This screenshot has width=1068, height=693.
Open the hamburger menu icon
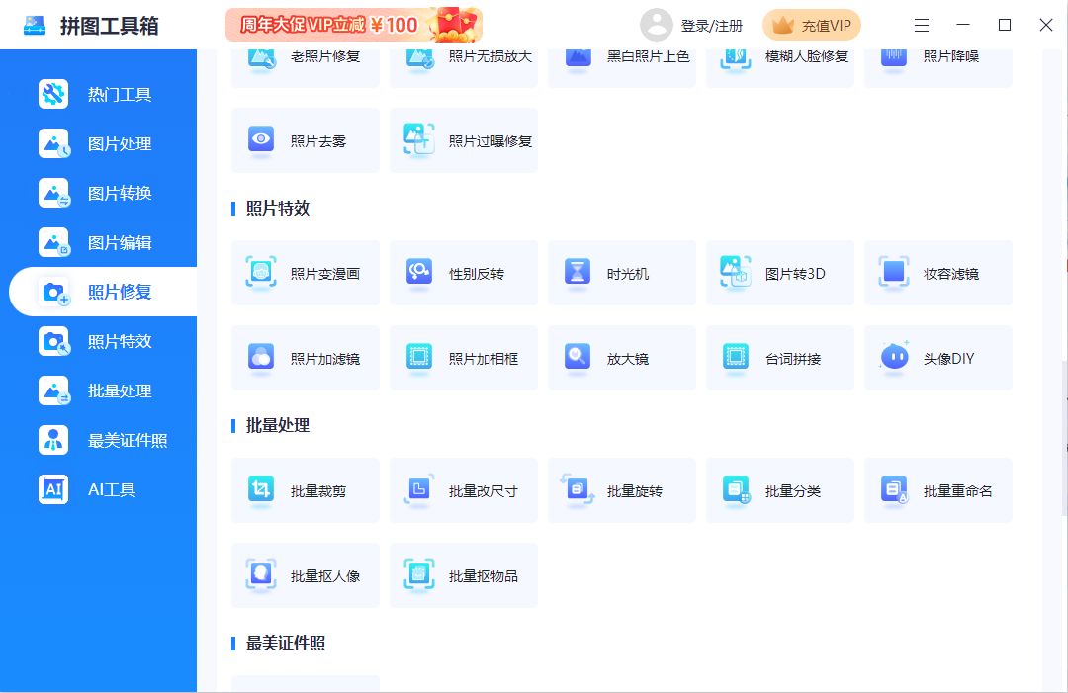click(922, 25)
